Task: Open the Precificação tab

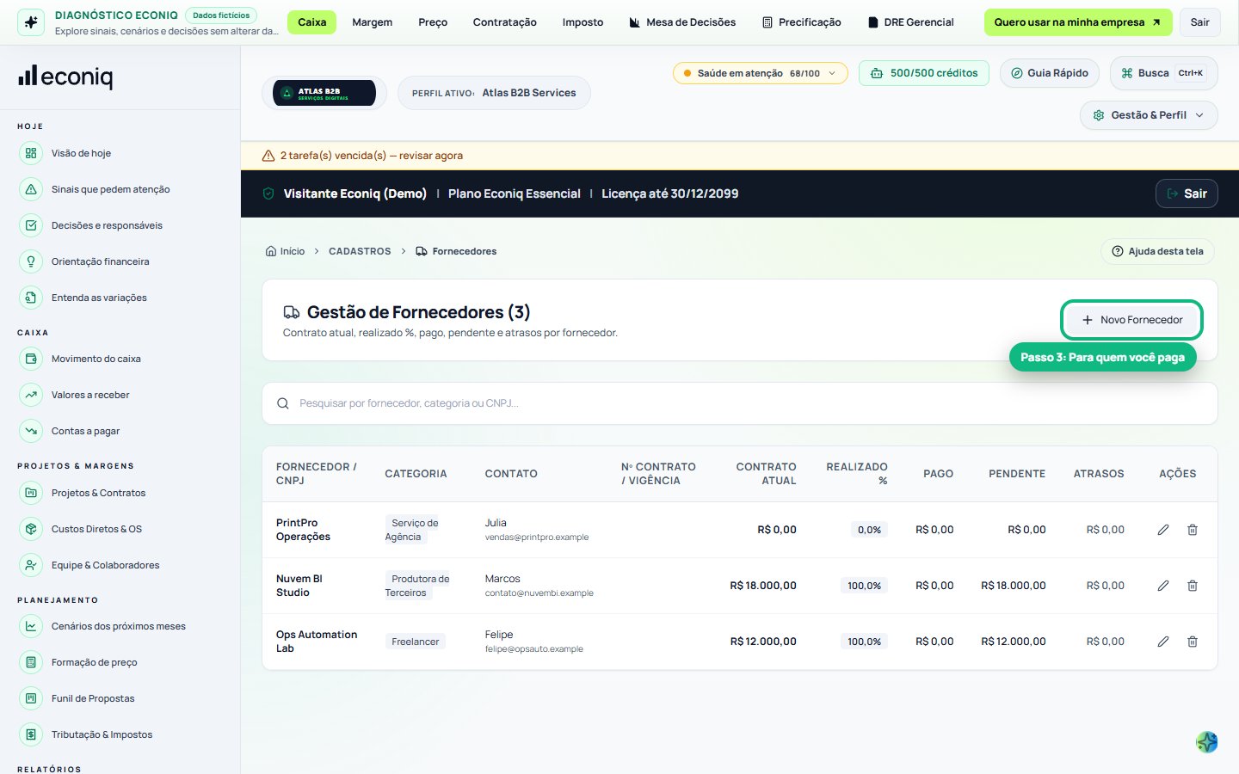Action: 802,22
